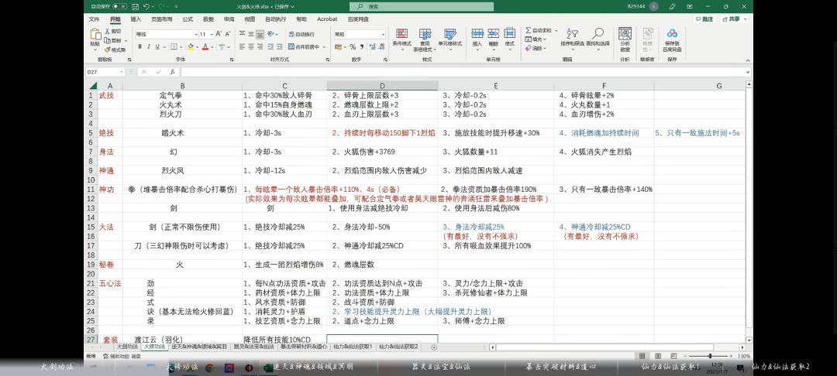Open AutoSum (自动求和) dropdown arrow
This screenshot has width=837, height=376.
(556, 31)
